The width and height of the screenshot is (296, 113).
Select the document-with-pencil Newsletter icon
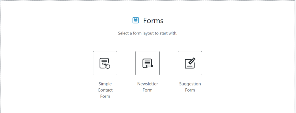(147, 63)
